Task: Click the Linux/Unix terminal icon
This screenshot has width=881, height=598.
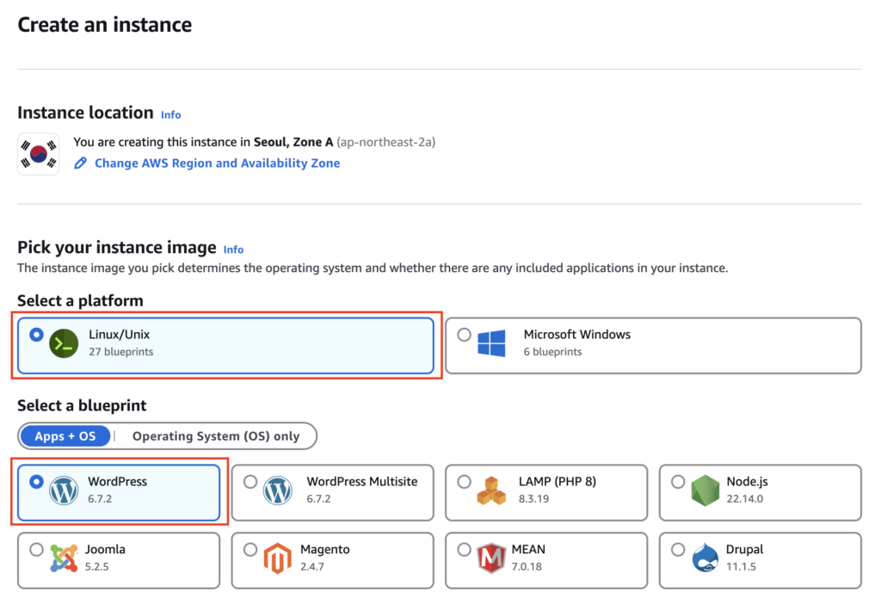Action: coord(64,343)
